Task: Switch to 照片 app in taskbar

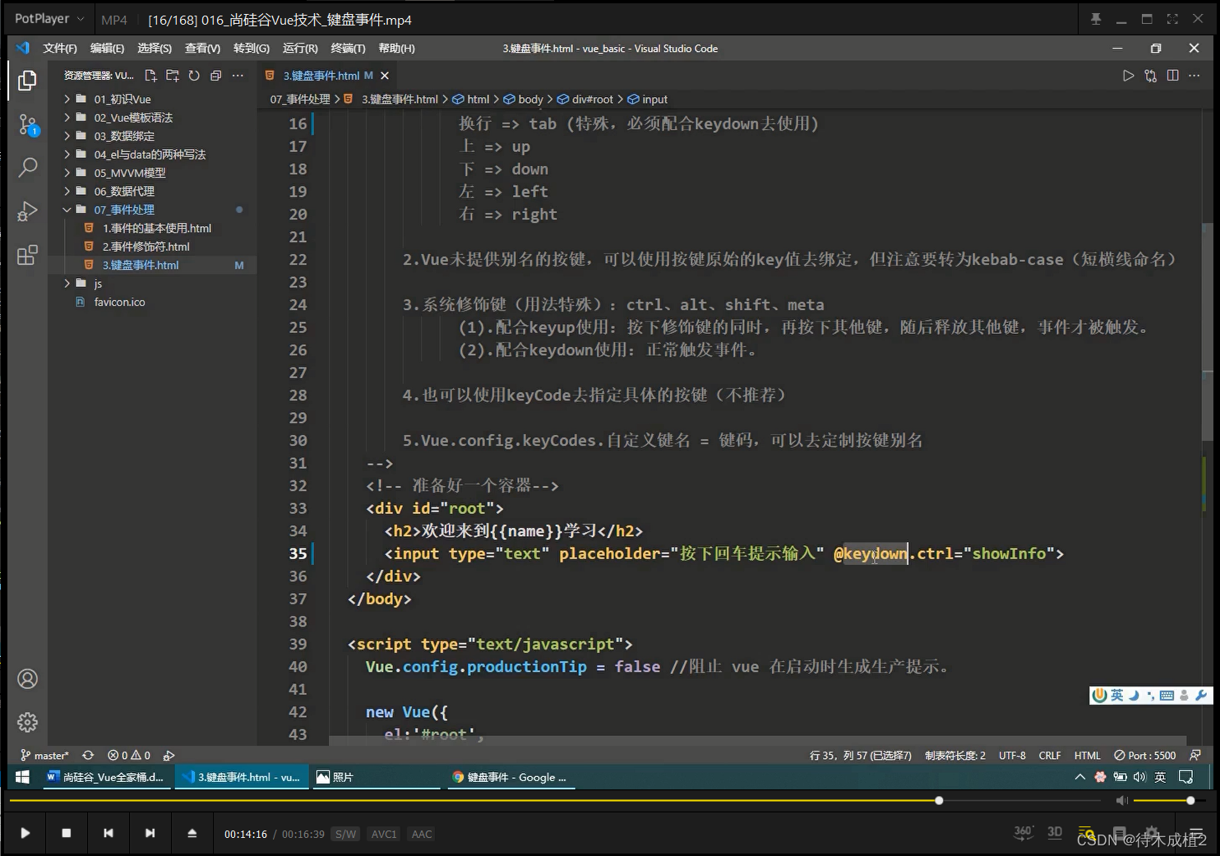Action: pos(378,777)
